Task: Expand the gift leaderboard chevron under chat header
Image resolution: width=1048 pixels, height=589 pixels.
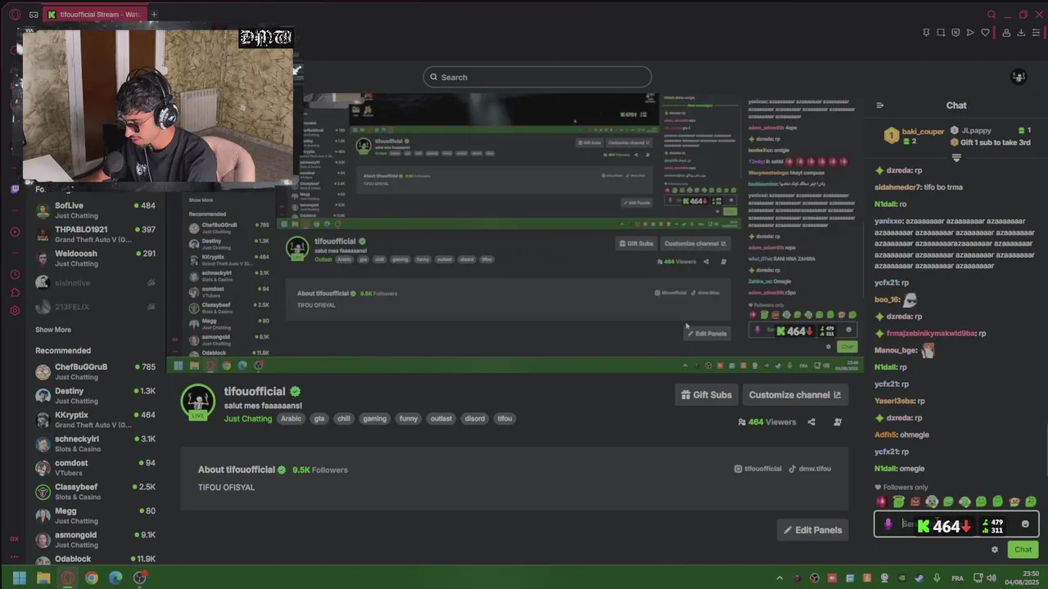Action: [x=955, y=157]
